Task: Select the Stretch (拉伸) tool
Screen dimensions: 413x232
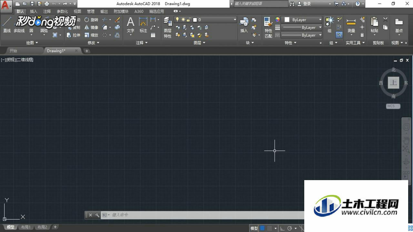Action: [74, 35]
